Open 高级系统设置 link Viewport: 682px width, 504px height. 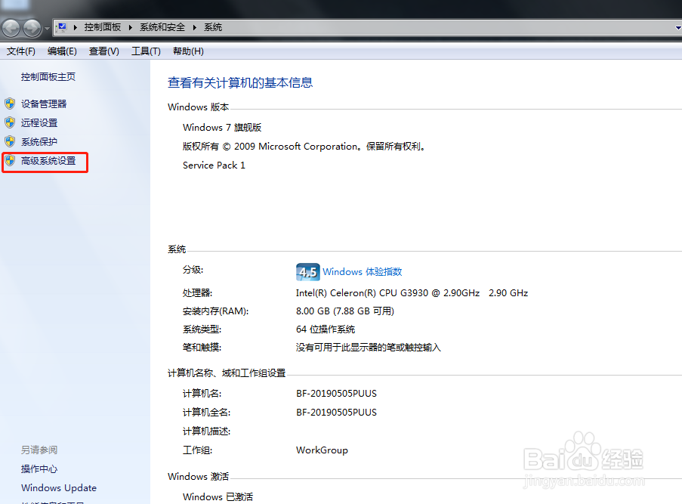point(48,161)
